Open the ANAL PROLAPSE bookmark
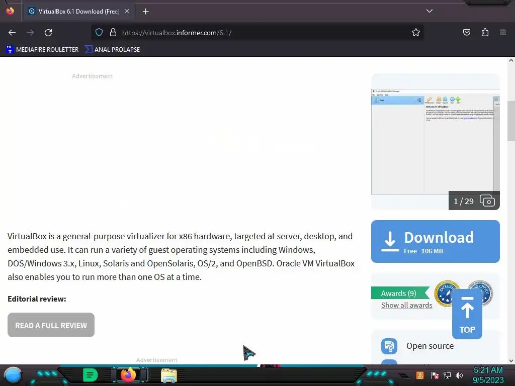The image size is (515, 386). (x=112, y=50)
